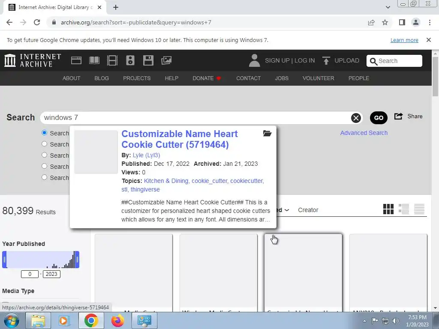
Task: Open the PROJECTS menu item
Action: pyautogui.click(x=137, y=78)
